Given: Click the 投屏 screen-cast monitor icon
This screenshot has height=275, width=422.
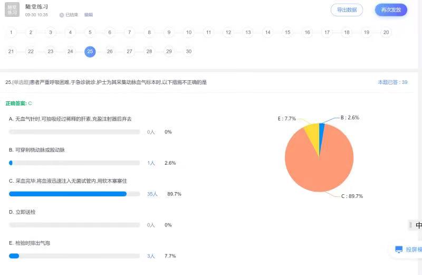Looking at the screenshot, I should click(399, 250).
